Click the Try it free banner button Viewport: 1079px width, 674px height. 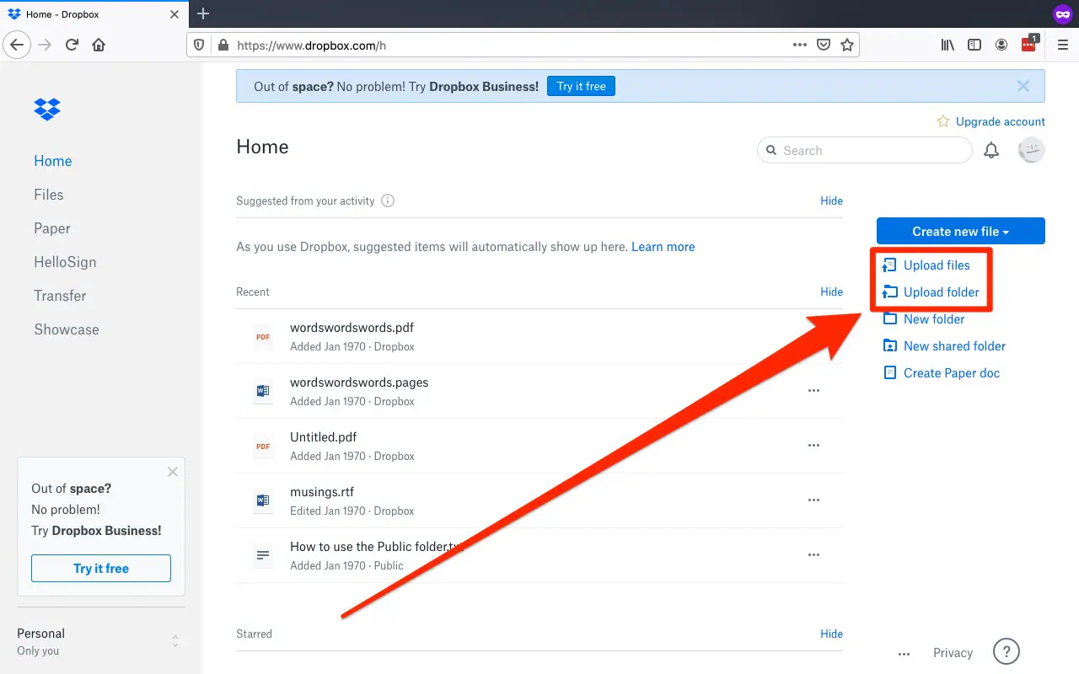[x=582, y=86]
